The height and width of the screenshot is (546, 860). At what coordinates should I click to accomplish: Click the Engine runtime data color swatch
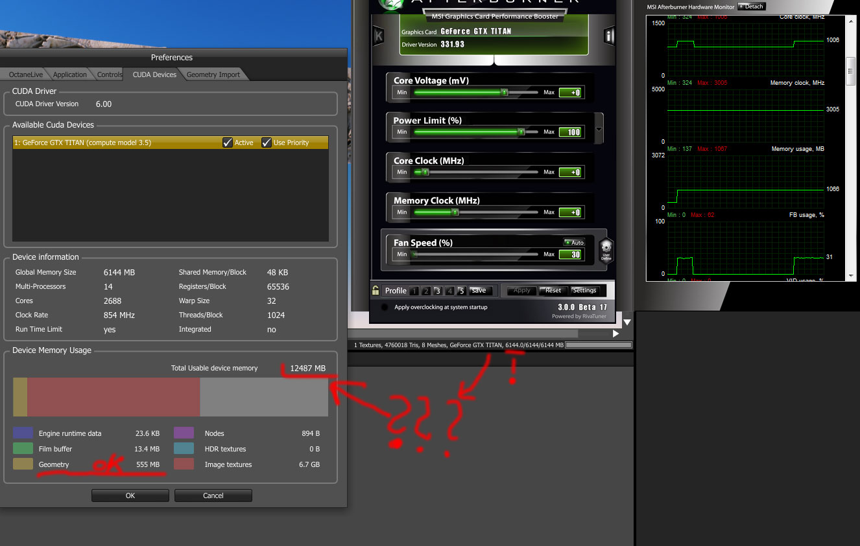tap(23, 433)
